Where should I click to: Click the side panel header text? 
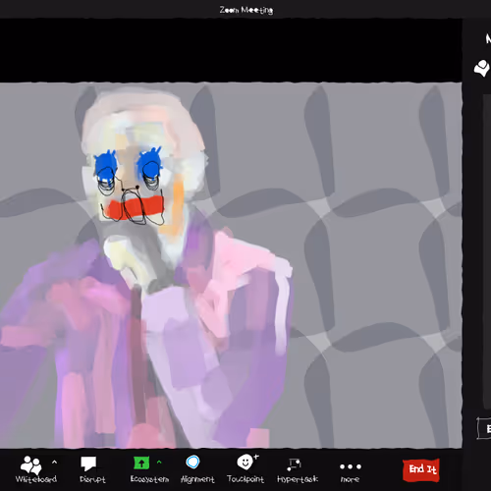[x=488, y=39]
